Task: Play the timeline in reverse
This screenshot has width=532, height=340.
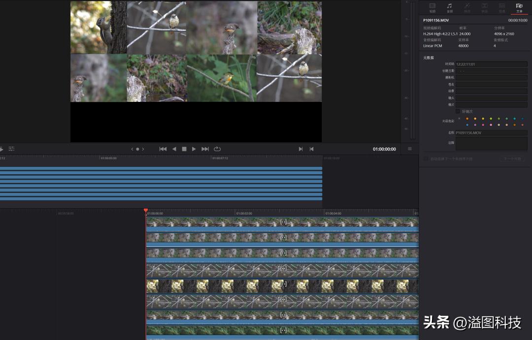Action: pyautogui.click(x=174, y=149)
